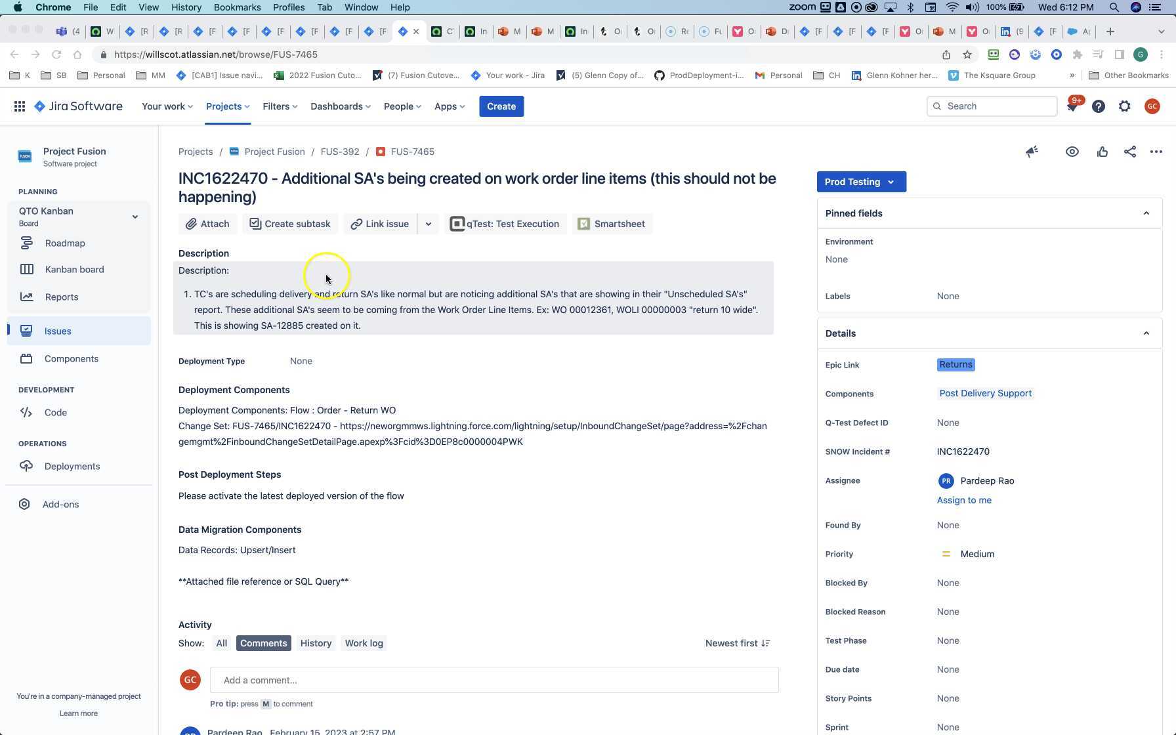Open the Prod Testing status dropdown
The image size is (1176, 735).
tap(860, 182)
